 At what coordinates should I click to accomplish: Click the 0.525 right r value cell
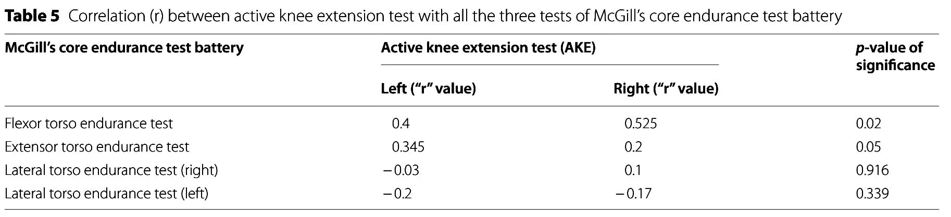(641, 124)
